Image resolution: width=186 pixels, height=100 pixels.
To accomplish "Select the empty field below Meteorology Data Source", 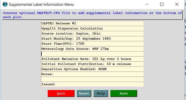I will point(92,54).
